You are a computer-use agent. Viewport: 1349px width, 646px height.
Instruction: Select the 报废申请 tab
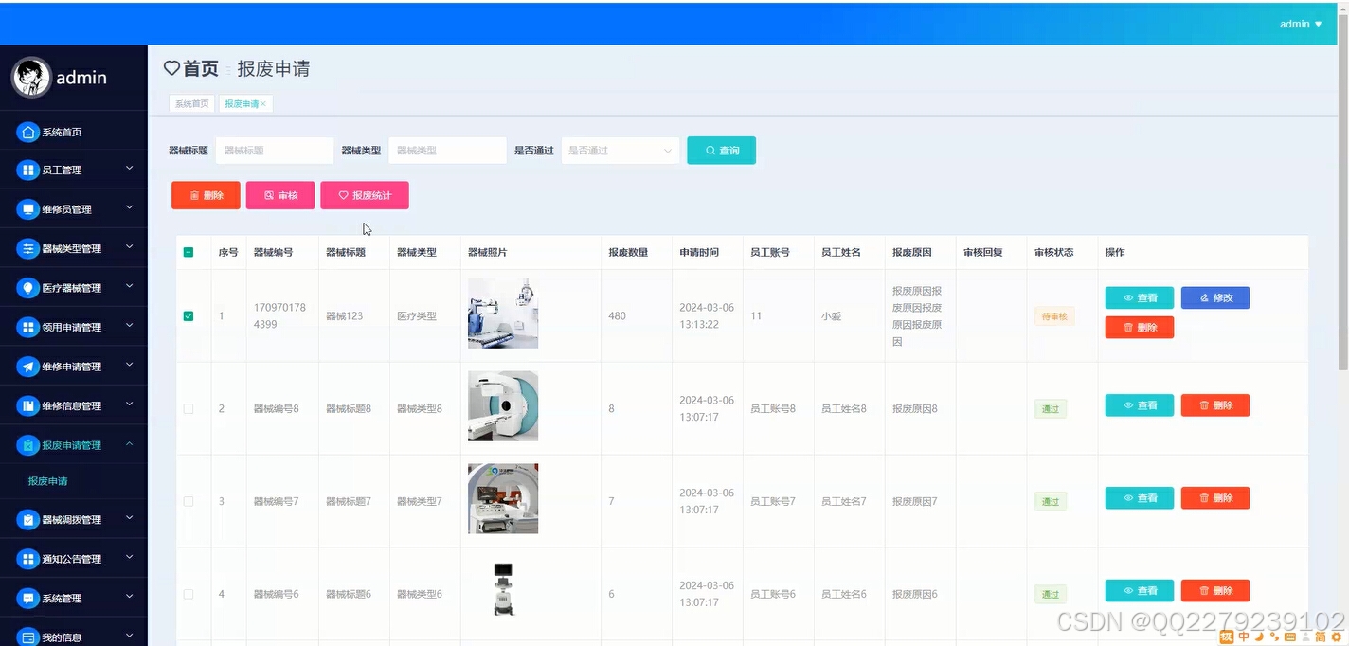(x=243, y=103)
